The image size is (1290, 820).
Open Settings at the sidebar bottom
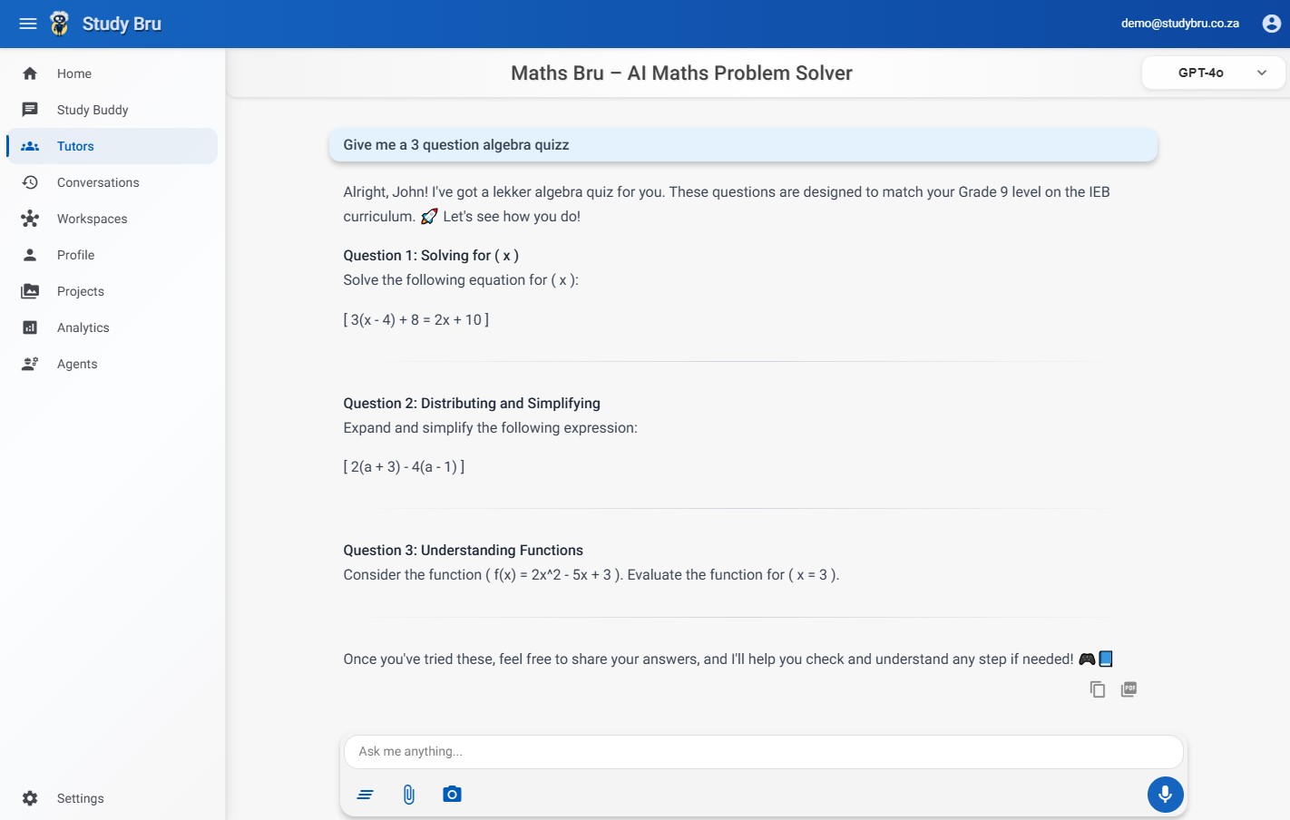tap(80, 798)
